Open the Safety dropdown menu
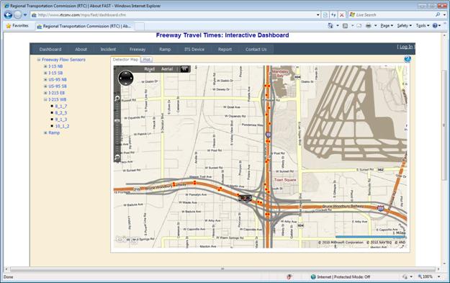The width and height of the screenshot is (450, 283). [x=404, y=25]
